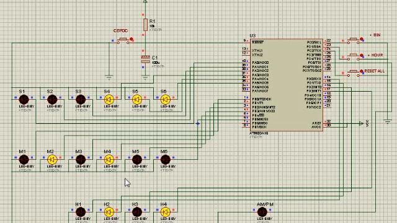Image resolution: width=397 pixels, height=223 pixels.
Task: Select the lit H2 LED
Action: 109,212
